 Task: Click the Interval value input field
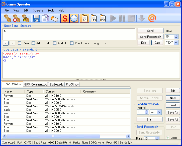coord(141,112)
